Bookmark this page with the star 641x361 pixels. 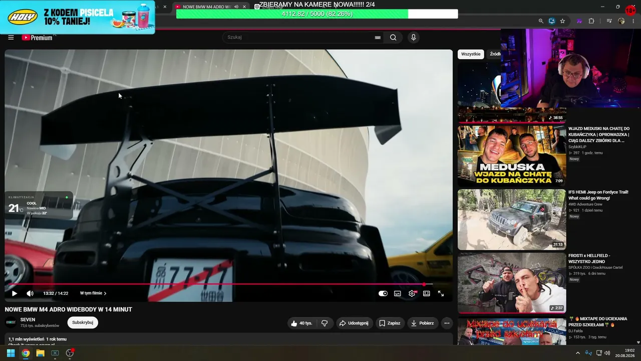point(563,21)
